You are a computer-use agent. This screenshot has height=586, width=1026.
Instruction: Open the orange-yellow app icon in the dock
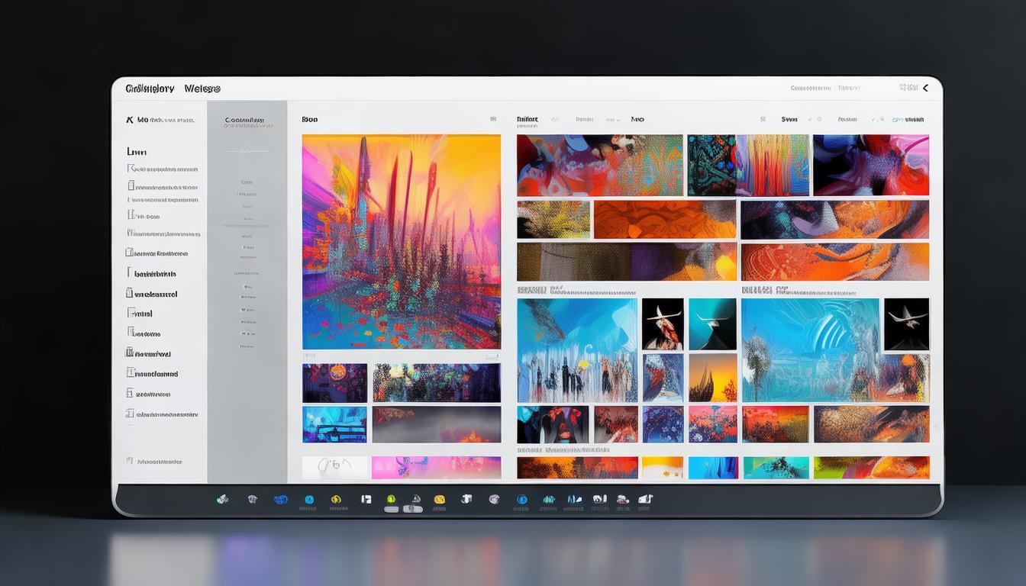pos(439,500)
